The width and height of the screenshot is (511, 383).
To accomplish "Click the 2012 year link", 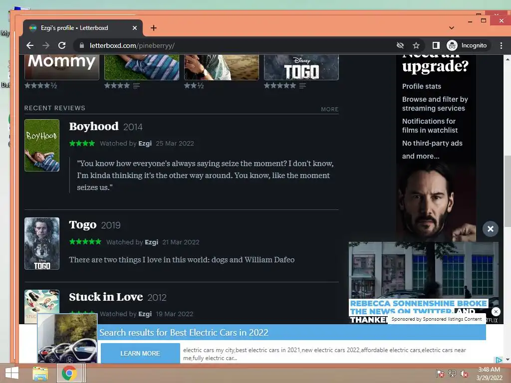I will 157,298.
